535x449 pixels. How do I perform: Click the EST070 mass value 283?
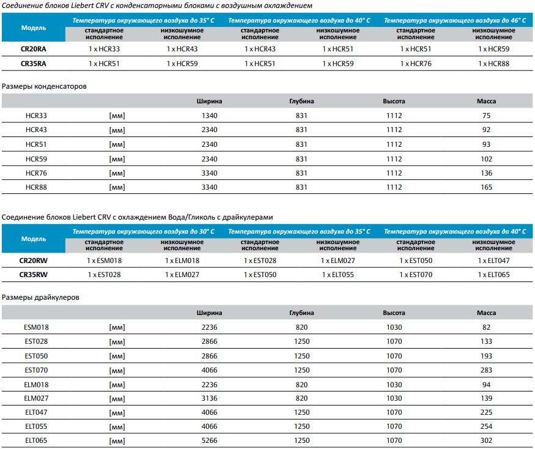click(x=486, y=370)
